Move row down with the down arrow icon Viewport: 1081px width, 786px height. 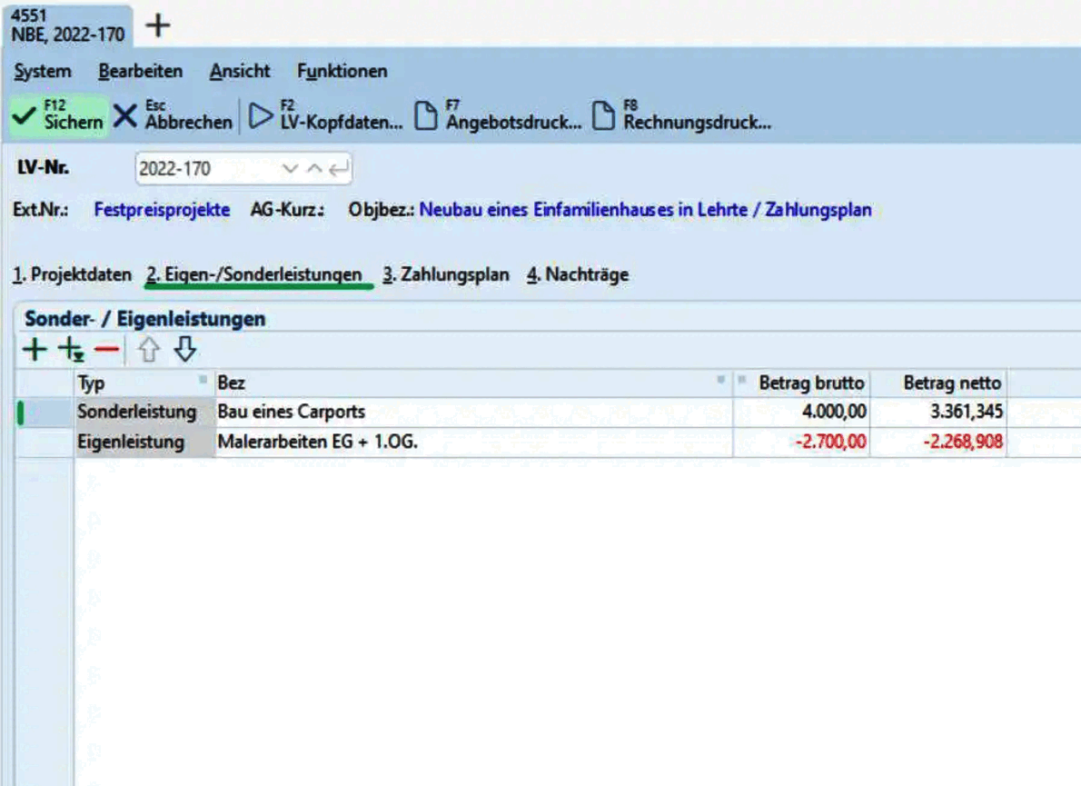184,350
